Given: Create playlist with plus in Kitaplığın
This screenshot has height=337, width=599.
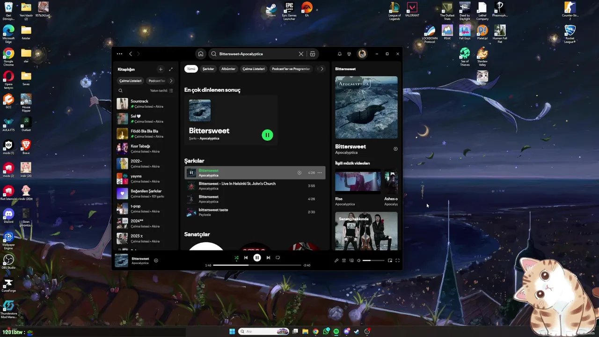Looking at the screenshot, I should point(161,69).
